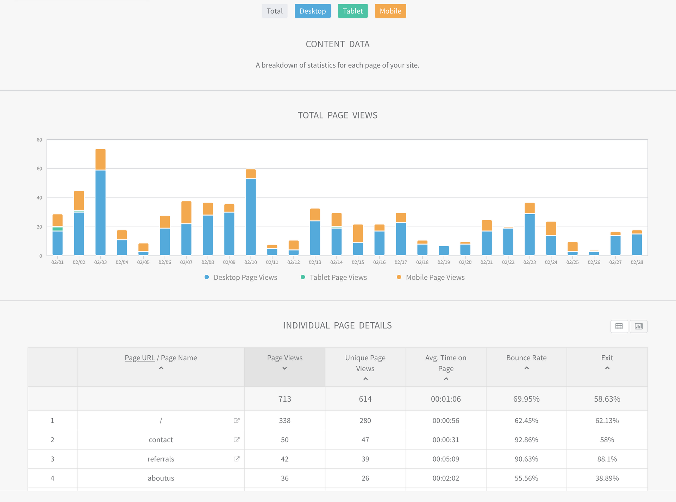676x502 pixels.
Task: Filter data by Tablet button
Action: point(352,11)
